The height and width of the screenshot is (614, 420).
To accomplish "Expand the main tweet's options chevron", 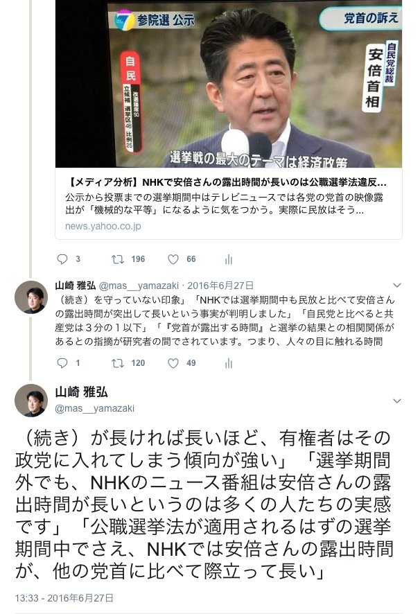I will [x=397, y=401].
